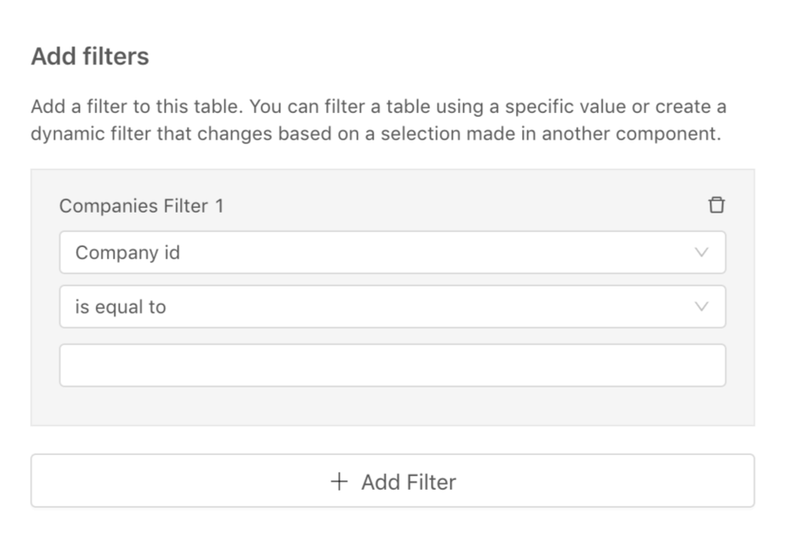Click the empty filter value input box
This screenshot has width=785, height=547.
tap(392, 365)
